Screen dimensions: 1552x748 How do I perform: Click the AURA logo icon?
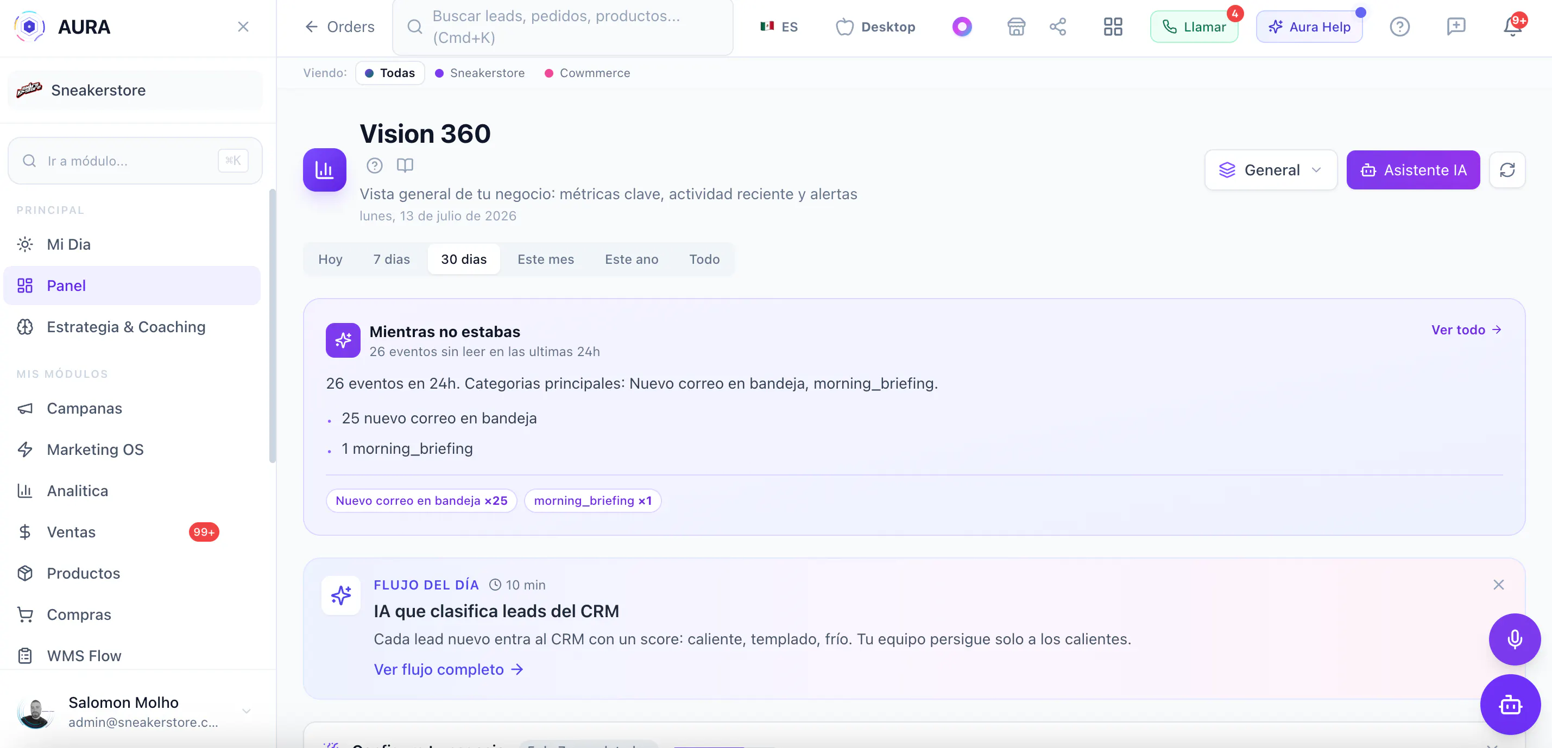coord(29,27)
